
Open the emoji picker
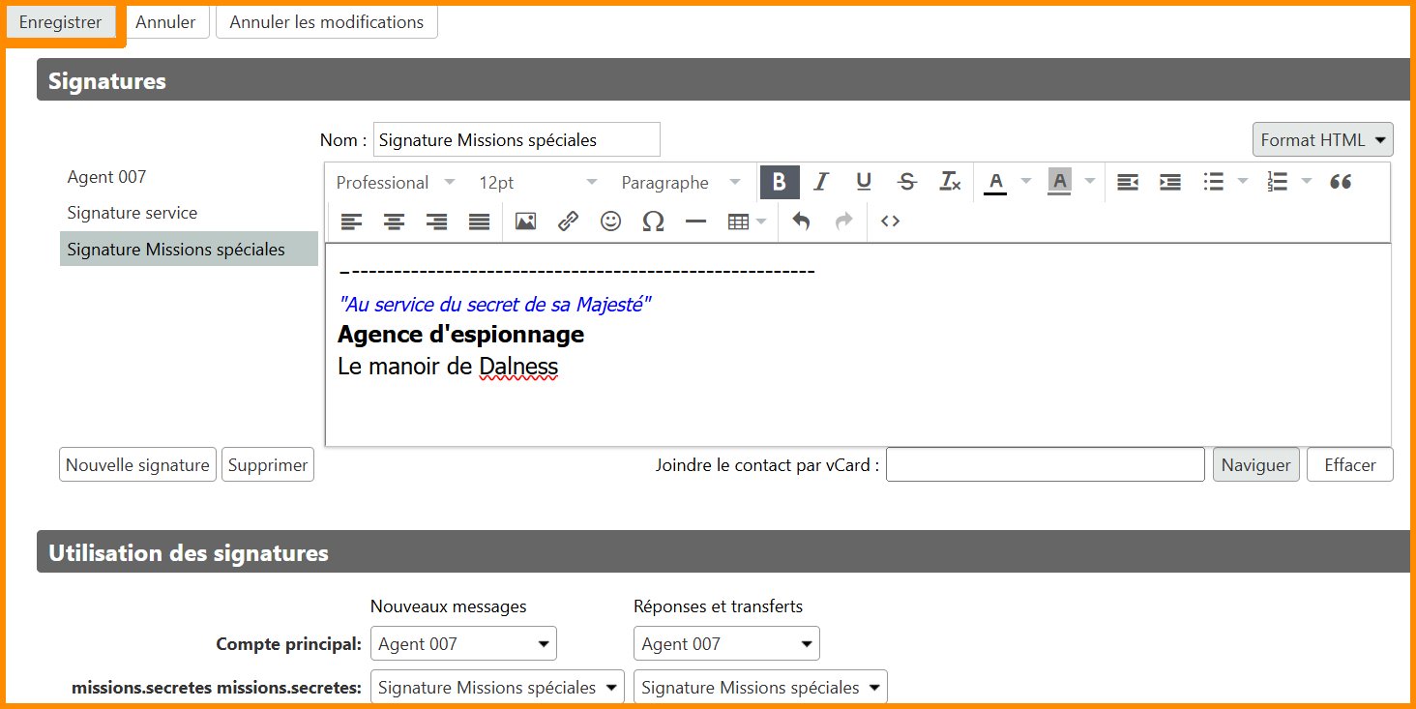(610, 222)
